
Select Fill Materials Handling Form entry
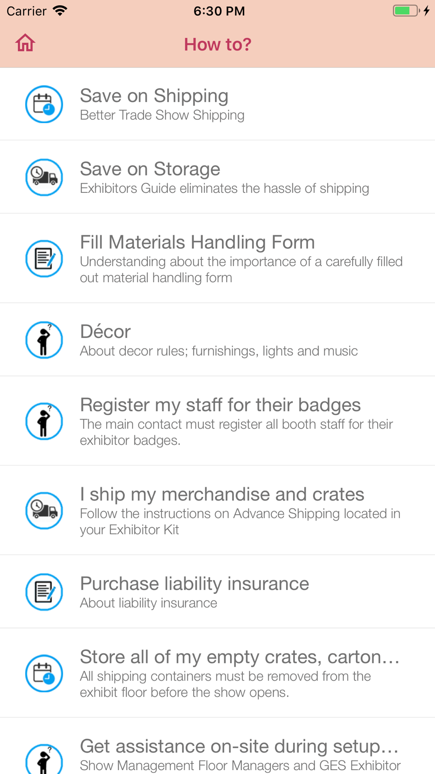217,259
